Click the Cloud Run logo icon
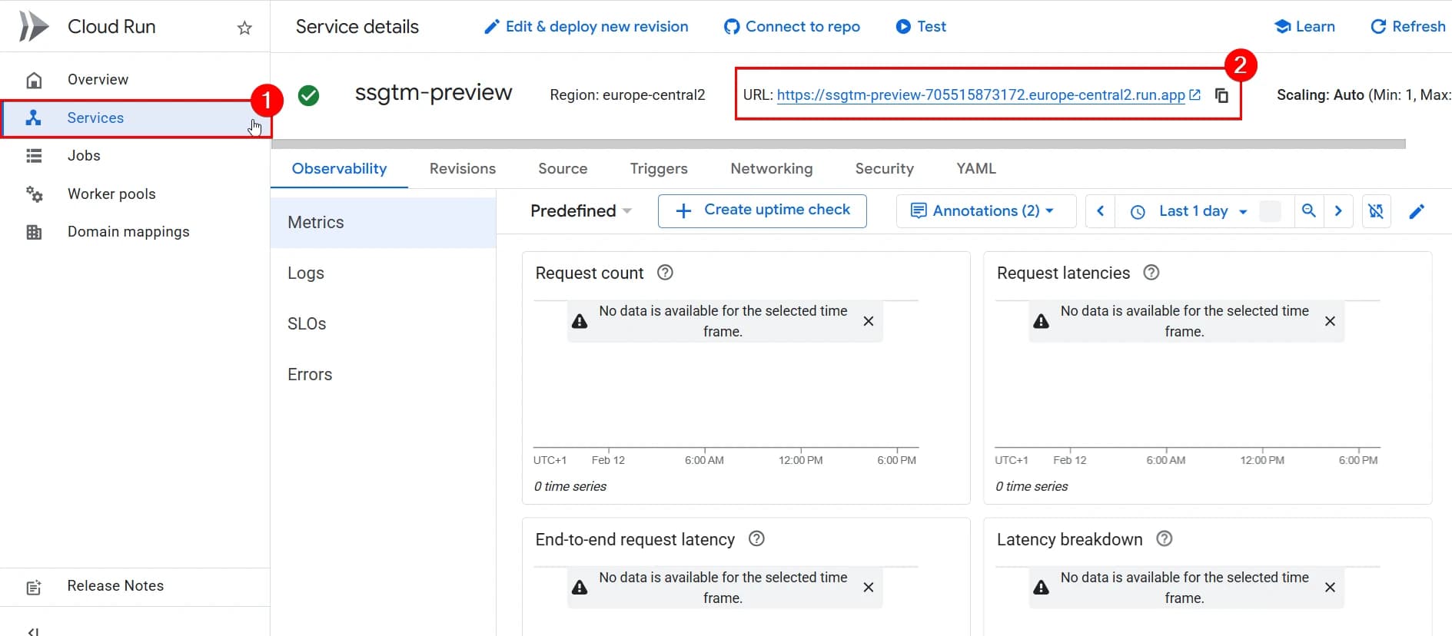The height and width of the screenshot is (636, 1452). click(34, 26)
